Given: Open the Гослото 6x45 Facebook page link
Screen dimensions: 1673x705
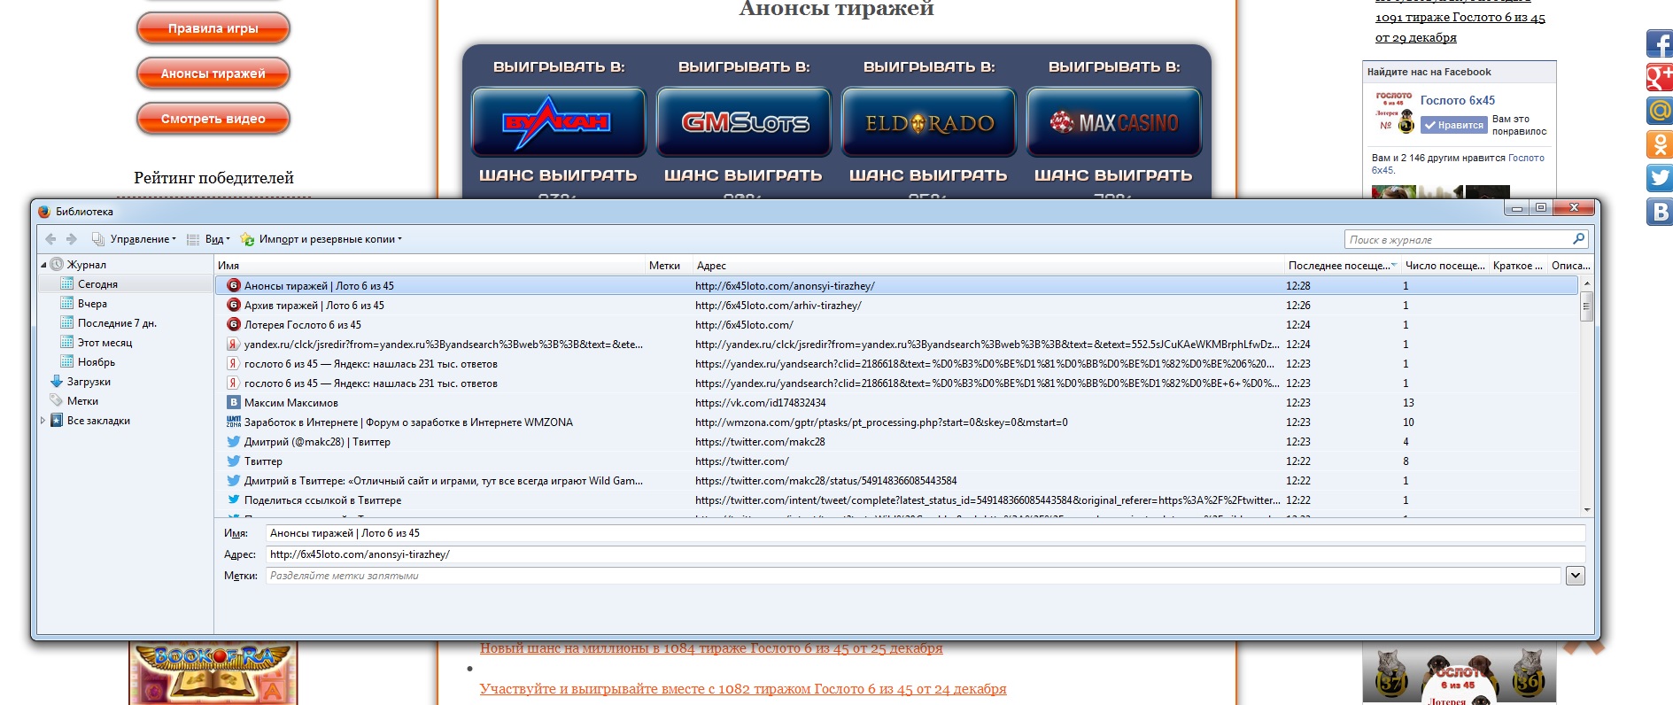Looking at the screenshot, I should coord(1457,100).
